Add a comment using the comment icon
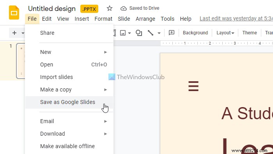Screen dimensions: 273x154 [x=172, y=32]
